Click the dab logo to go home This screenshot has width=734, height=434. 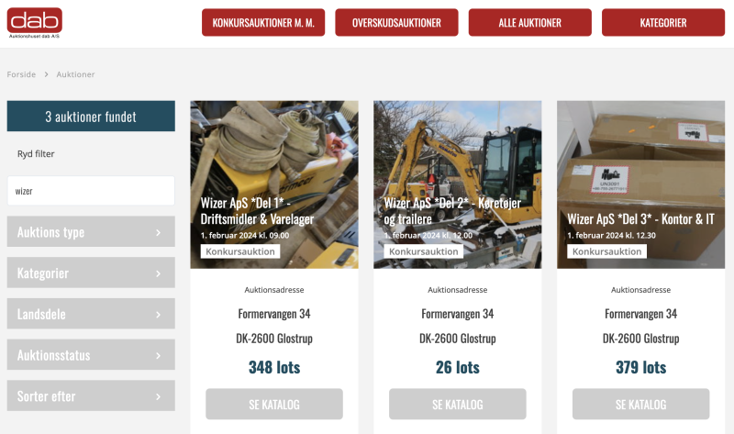point(34,22)
